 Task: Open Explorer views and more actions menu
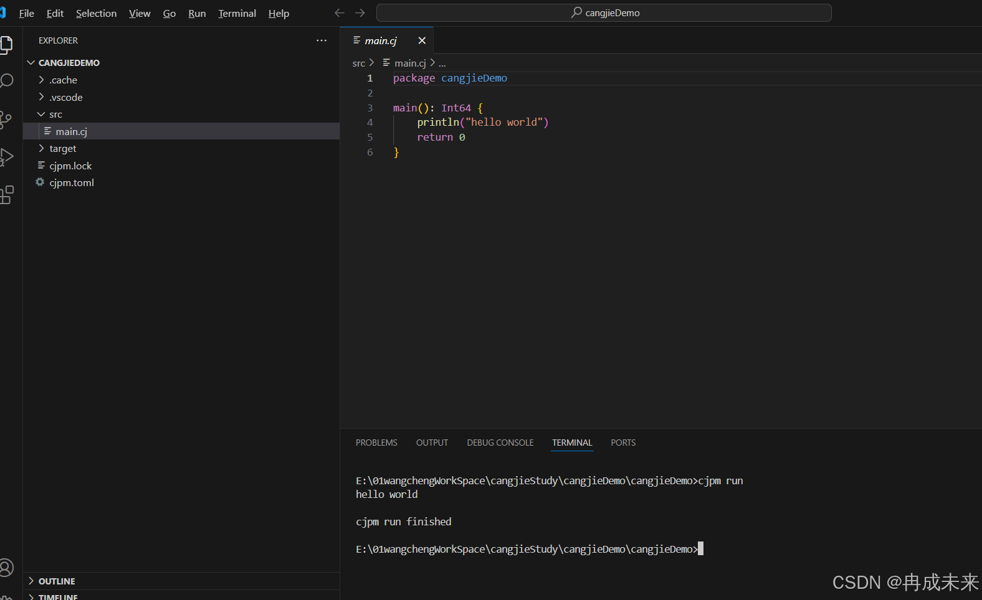[322, 40]
